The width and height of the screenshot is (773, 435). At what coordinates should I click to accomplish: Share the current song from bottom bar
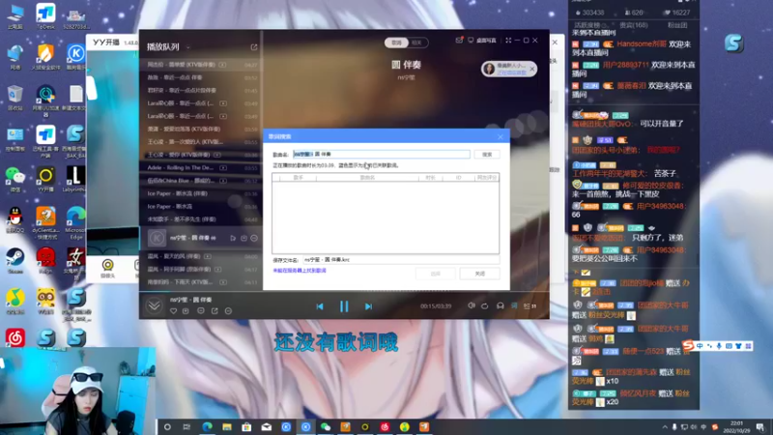(x=215, y=310)
